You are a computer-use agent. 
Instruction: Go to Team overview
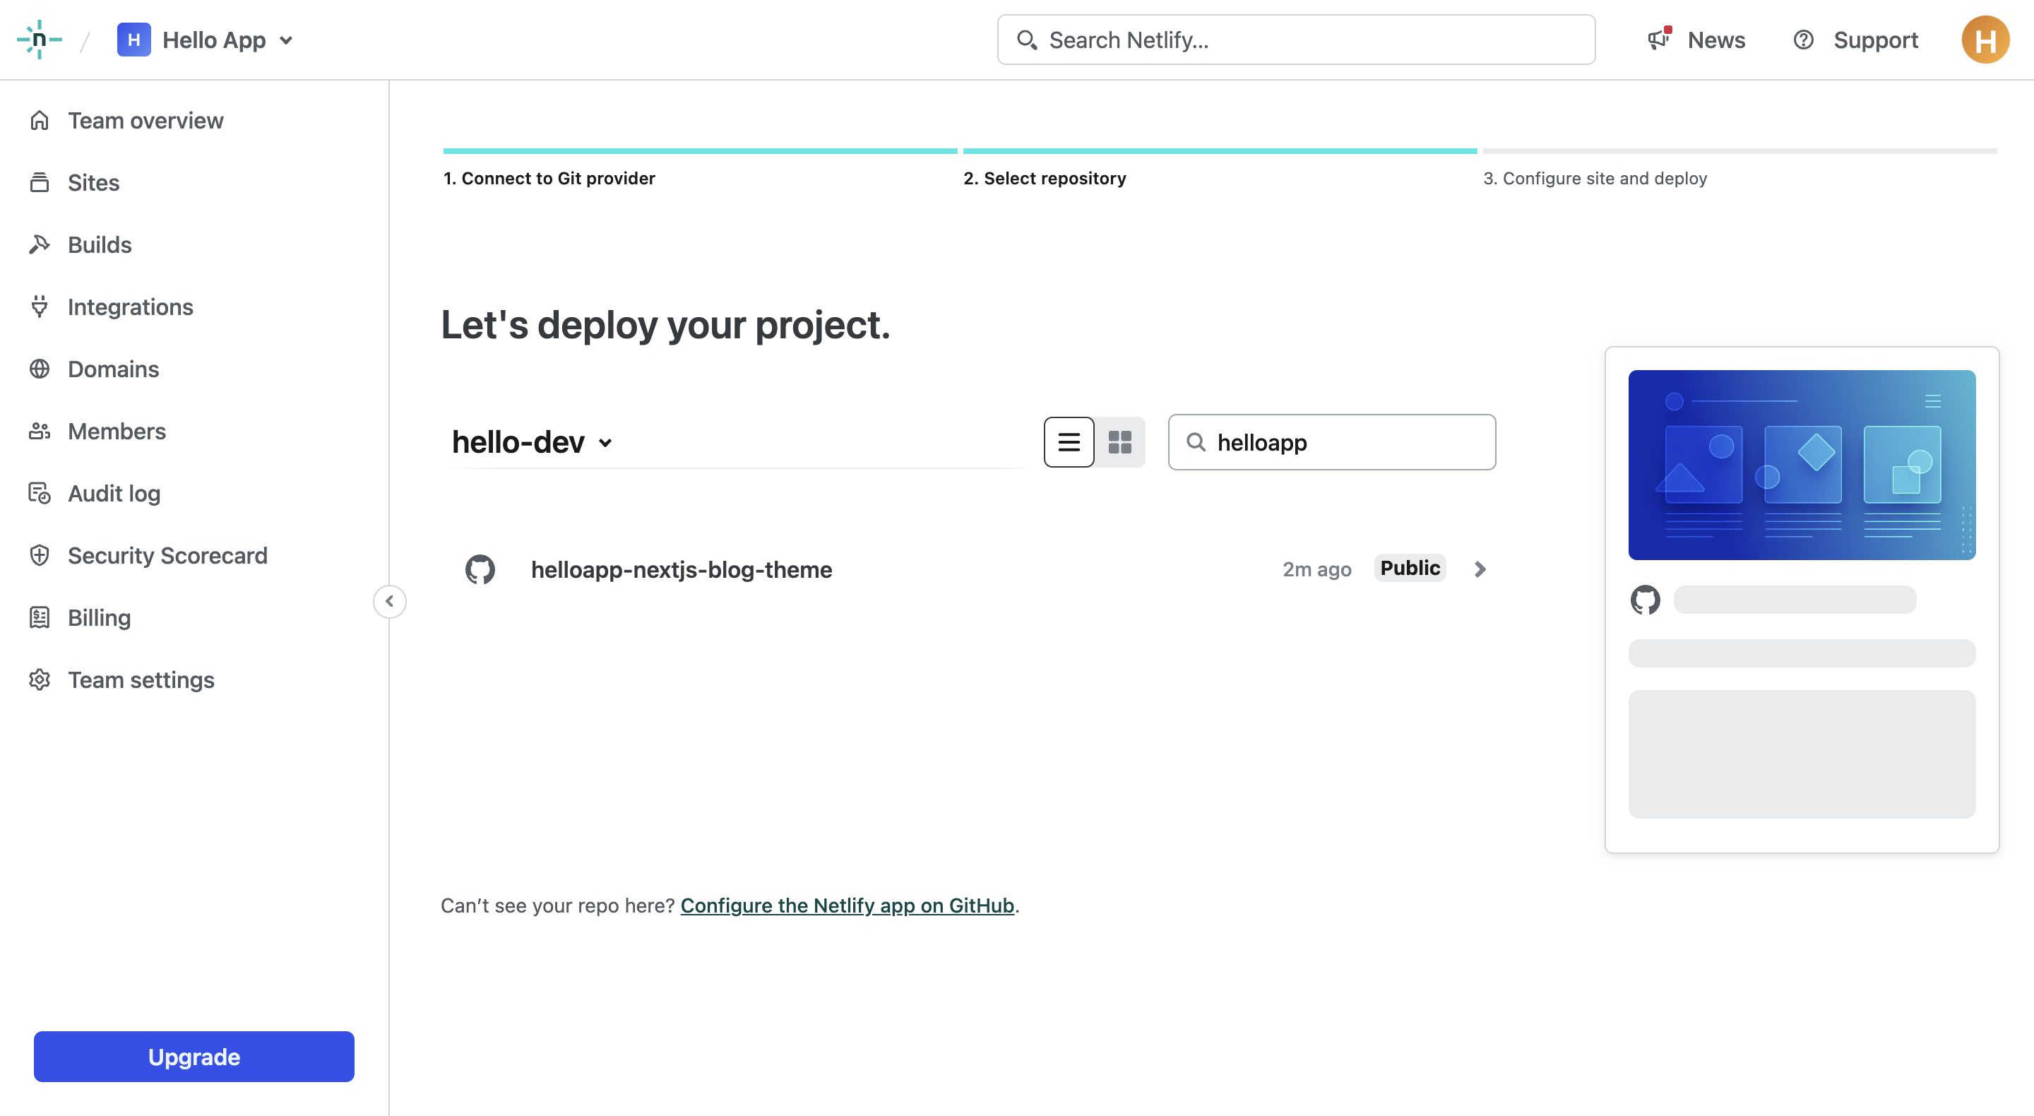pyautogui.click(x=126, y=120)
